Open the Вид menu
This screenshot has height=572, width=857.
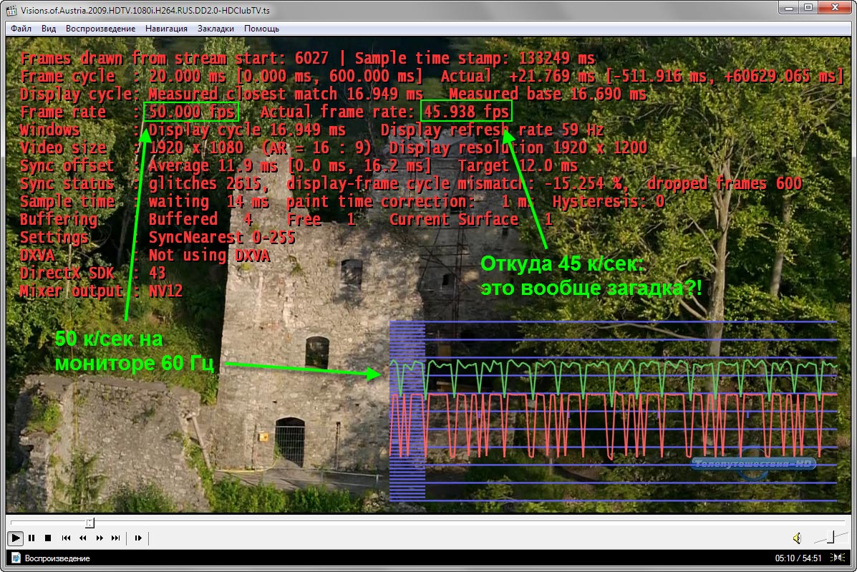[x=49, y=29]
